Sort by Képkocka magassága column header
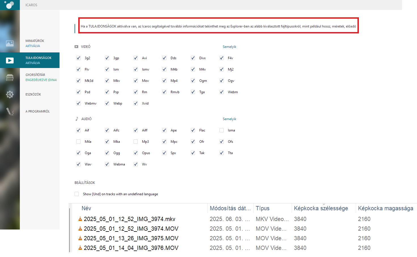Viewport: 417px width, 257px height. (386, 208)
